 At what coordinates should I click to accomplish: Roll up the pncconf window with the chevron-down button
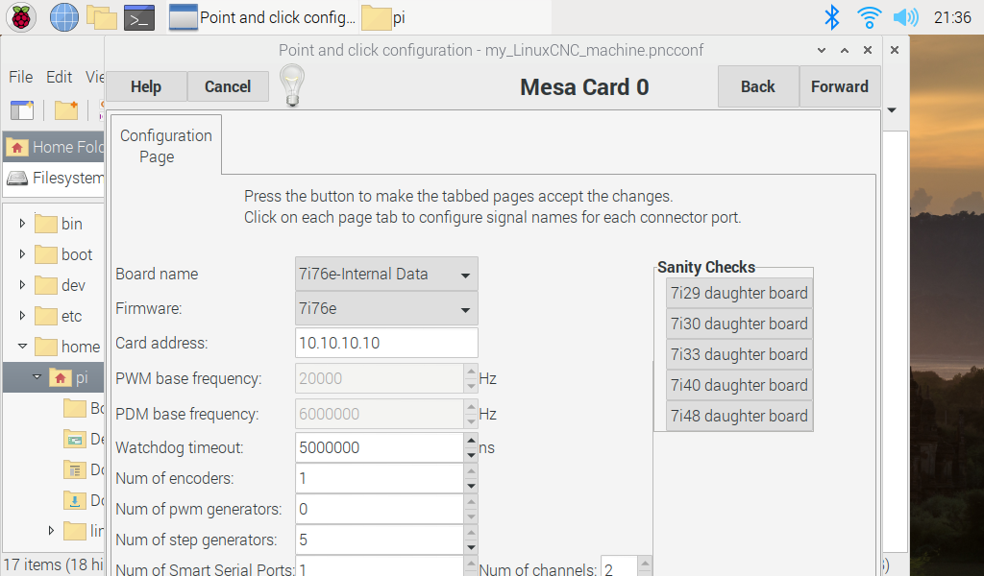821,50
